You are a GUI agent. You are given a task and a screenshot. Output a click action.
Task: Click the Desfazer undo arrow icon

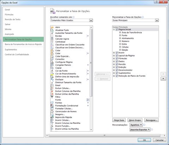[x=52, y=79]
